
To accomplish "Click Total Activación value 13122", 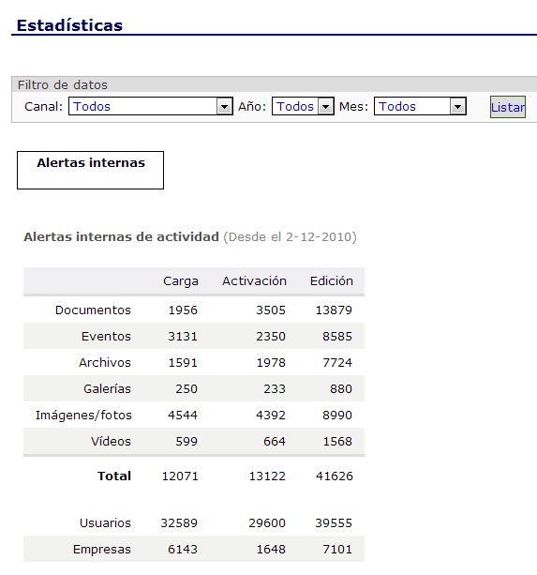I will (x=267, y=476).
